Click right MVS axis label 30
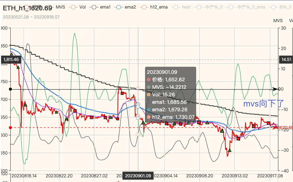 283,28
